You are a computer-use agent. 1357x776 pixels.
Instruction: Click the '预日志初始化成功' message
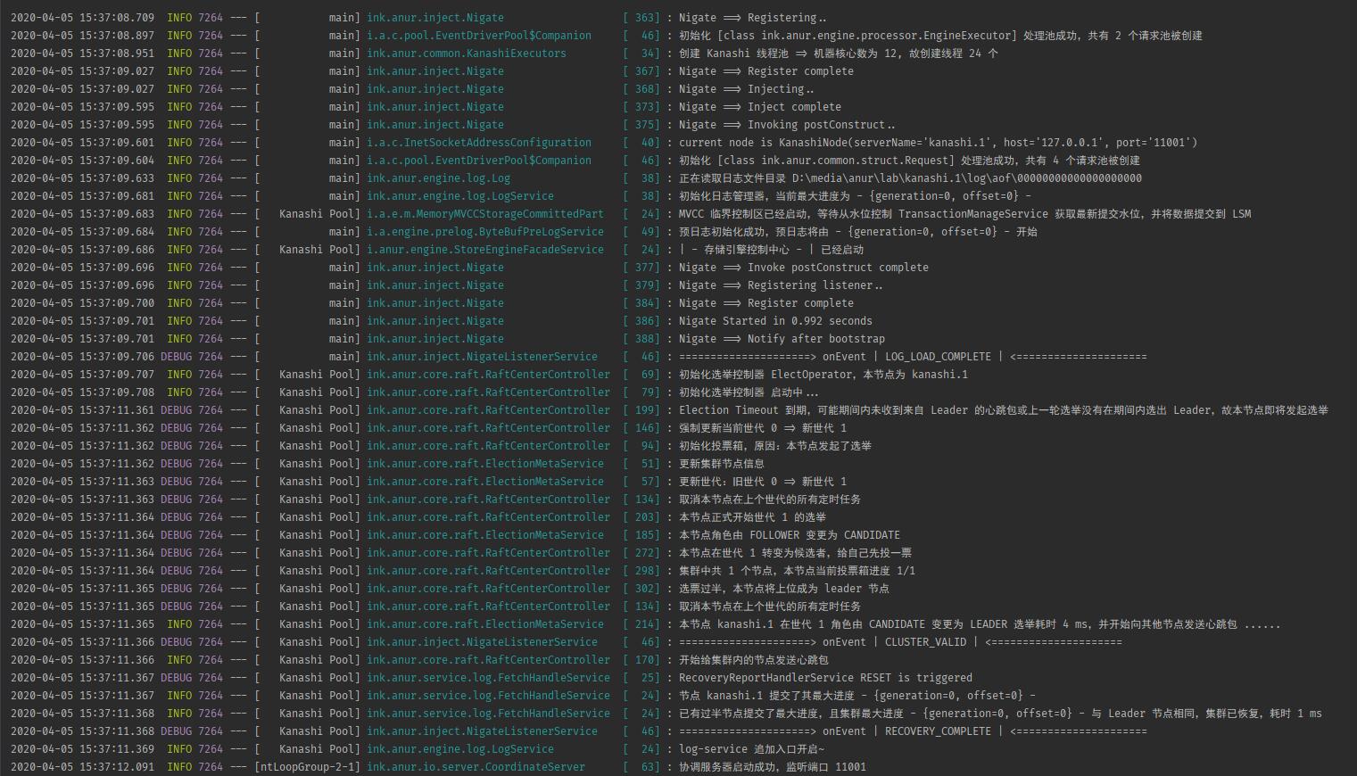[857, 232]
